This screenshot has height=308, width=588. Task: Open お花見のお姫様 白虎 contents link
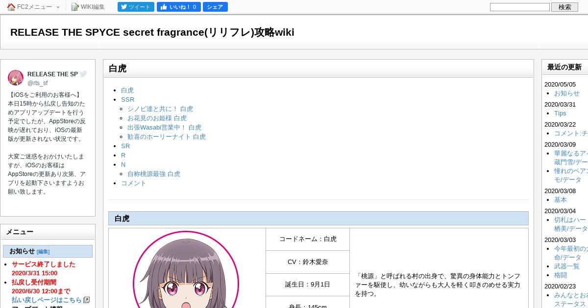tap(157, 118)
